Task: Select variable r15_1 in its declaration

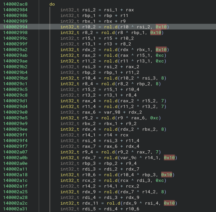Action: coord(89,38)
